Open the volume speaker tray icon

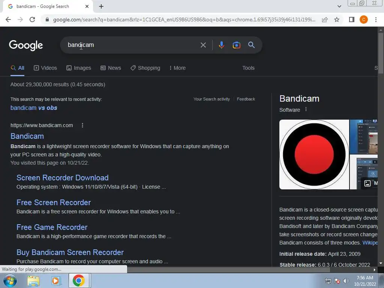click(346, 281)
